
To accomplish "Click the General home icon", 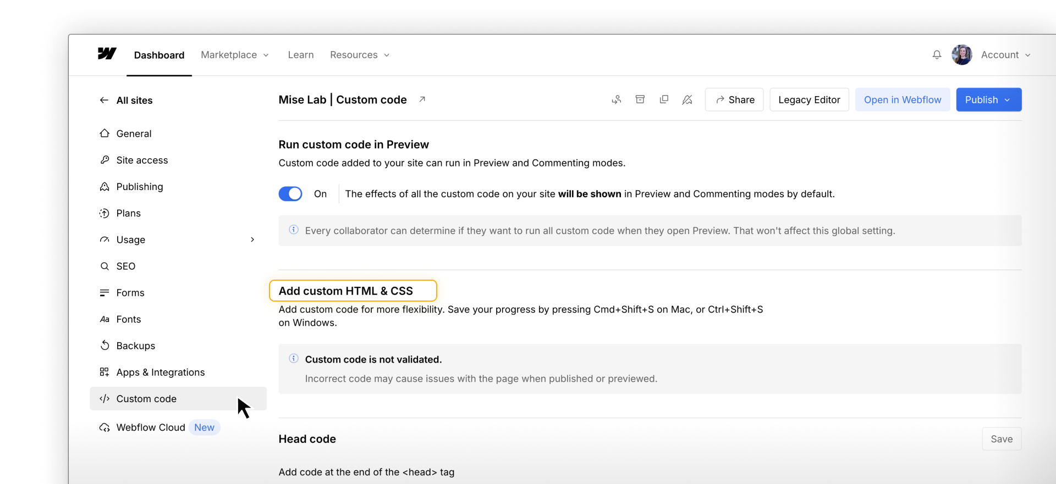I will click(105, 133).
